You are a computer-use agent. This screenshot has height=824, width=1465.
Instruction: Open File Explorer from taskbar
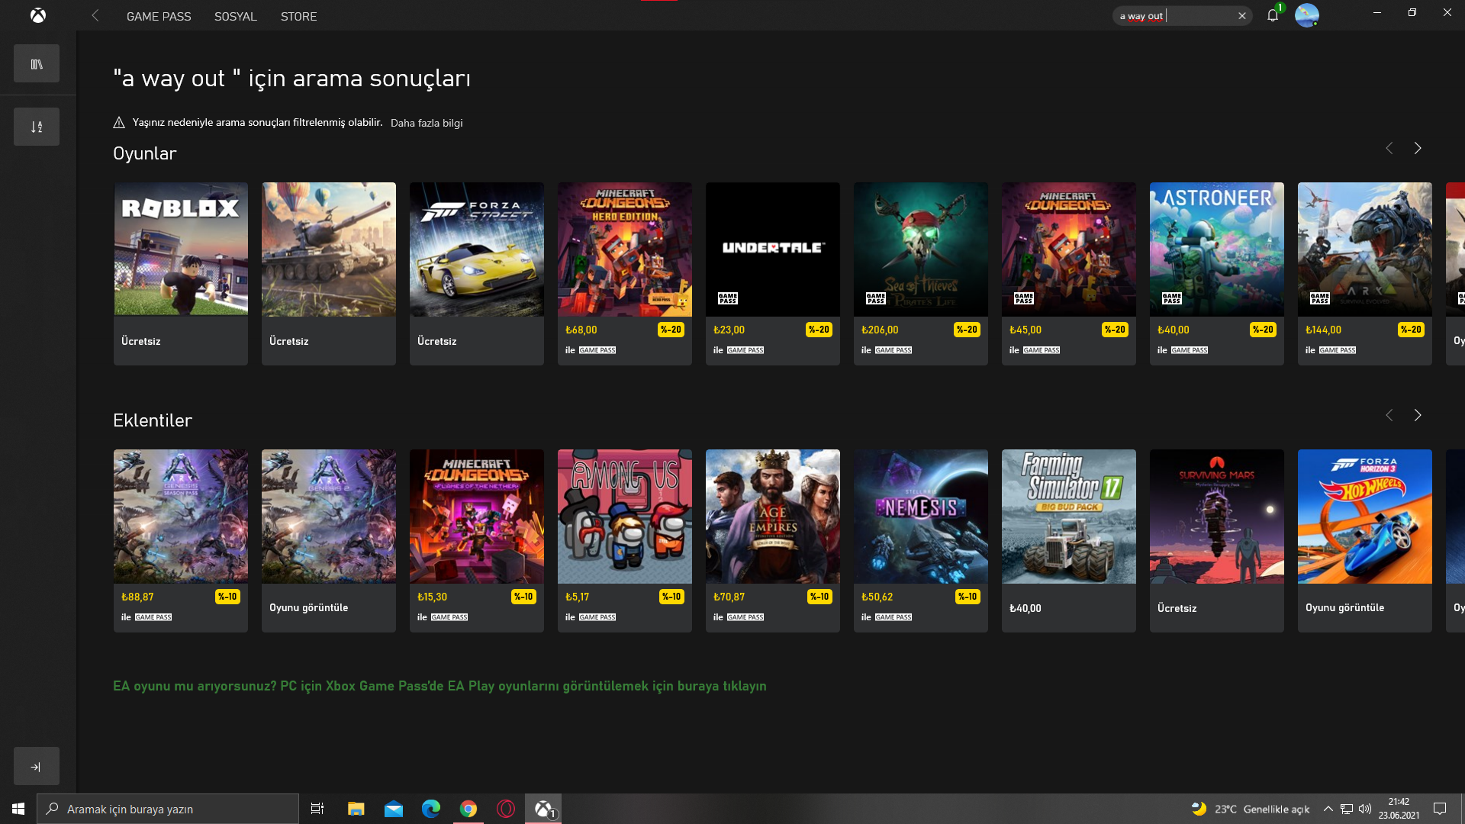356,809
